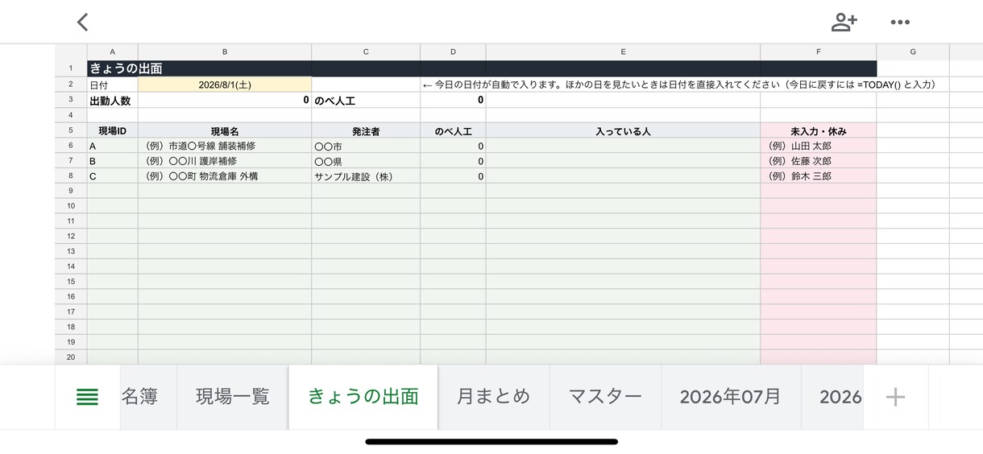Screen dimensions: 983x454
Task: Click the 現場ID header cell
Action: click(x=112, y=130)
